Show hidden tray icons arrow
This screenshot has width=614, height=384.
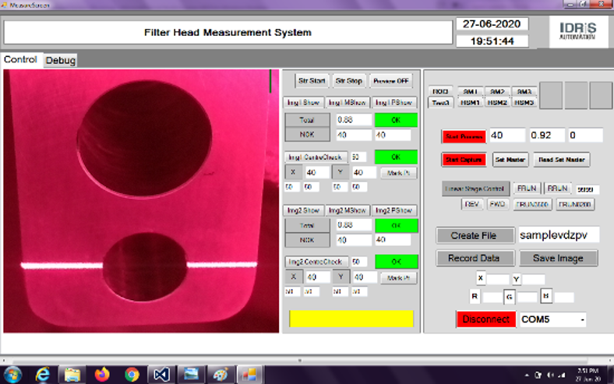click(x=527, y=375)
